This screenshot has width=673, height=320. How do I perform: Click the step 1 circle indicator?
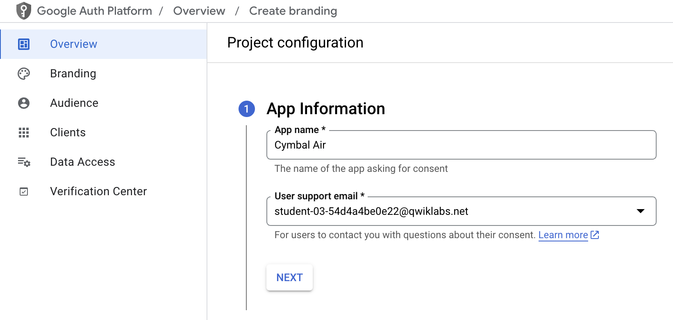coord(246,109)
